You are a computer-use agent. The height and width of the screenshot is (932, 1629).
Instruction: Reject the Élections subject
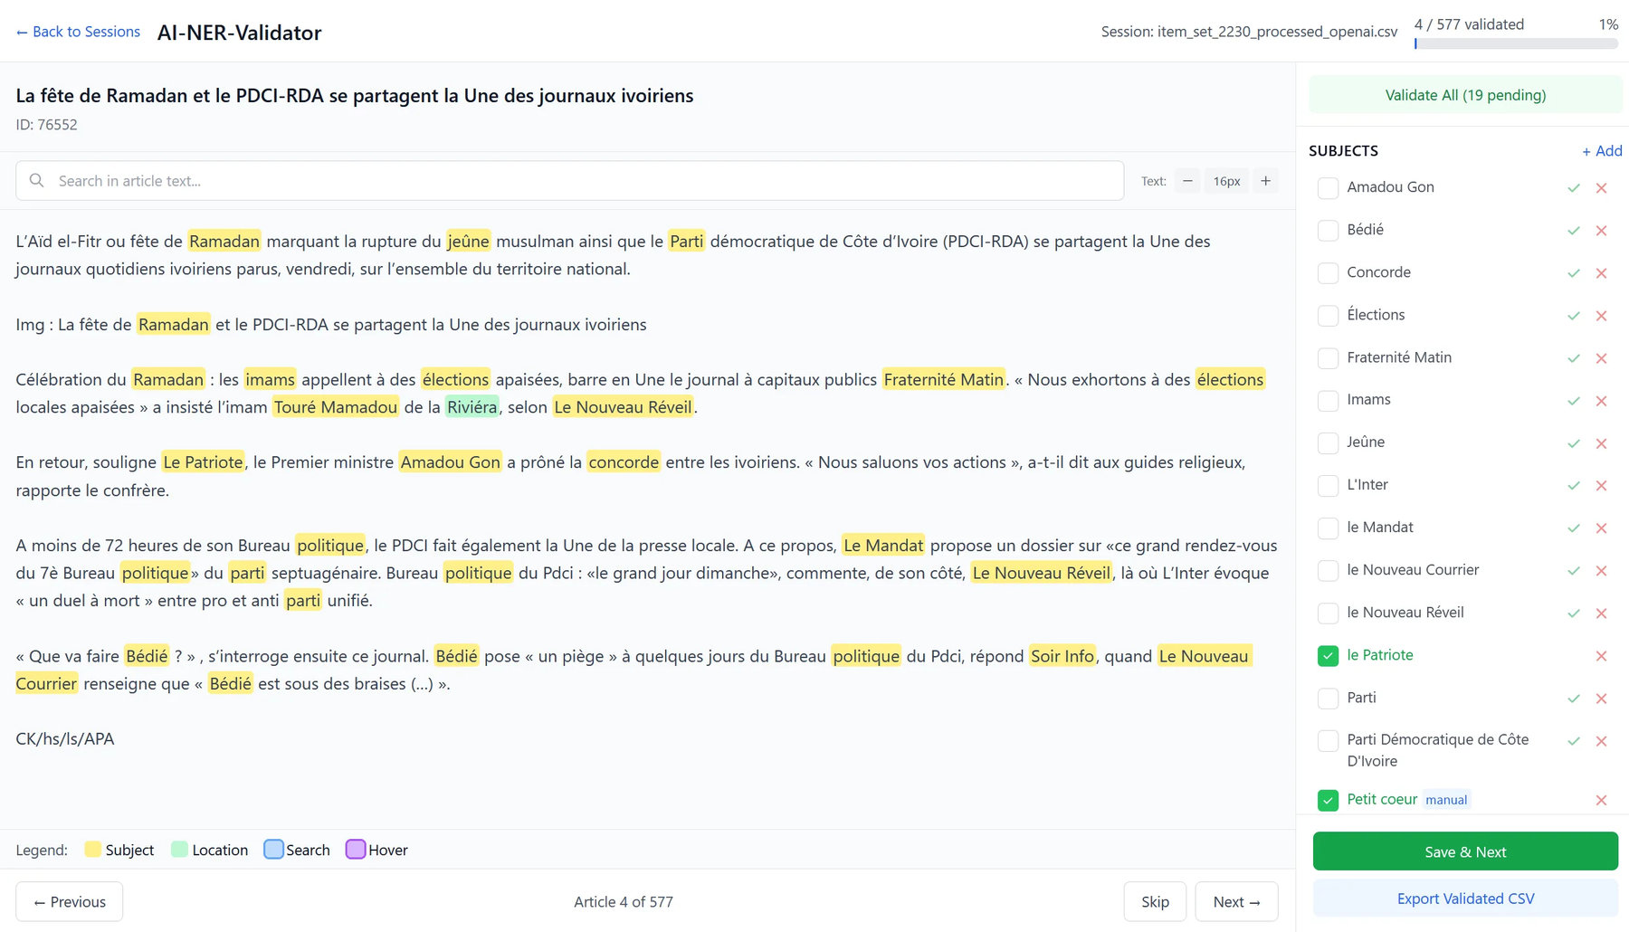coord(1601,316)
